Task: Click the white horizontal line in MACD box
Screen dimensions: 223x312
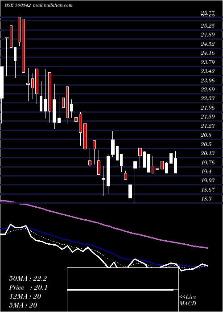Action: 120,290
